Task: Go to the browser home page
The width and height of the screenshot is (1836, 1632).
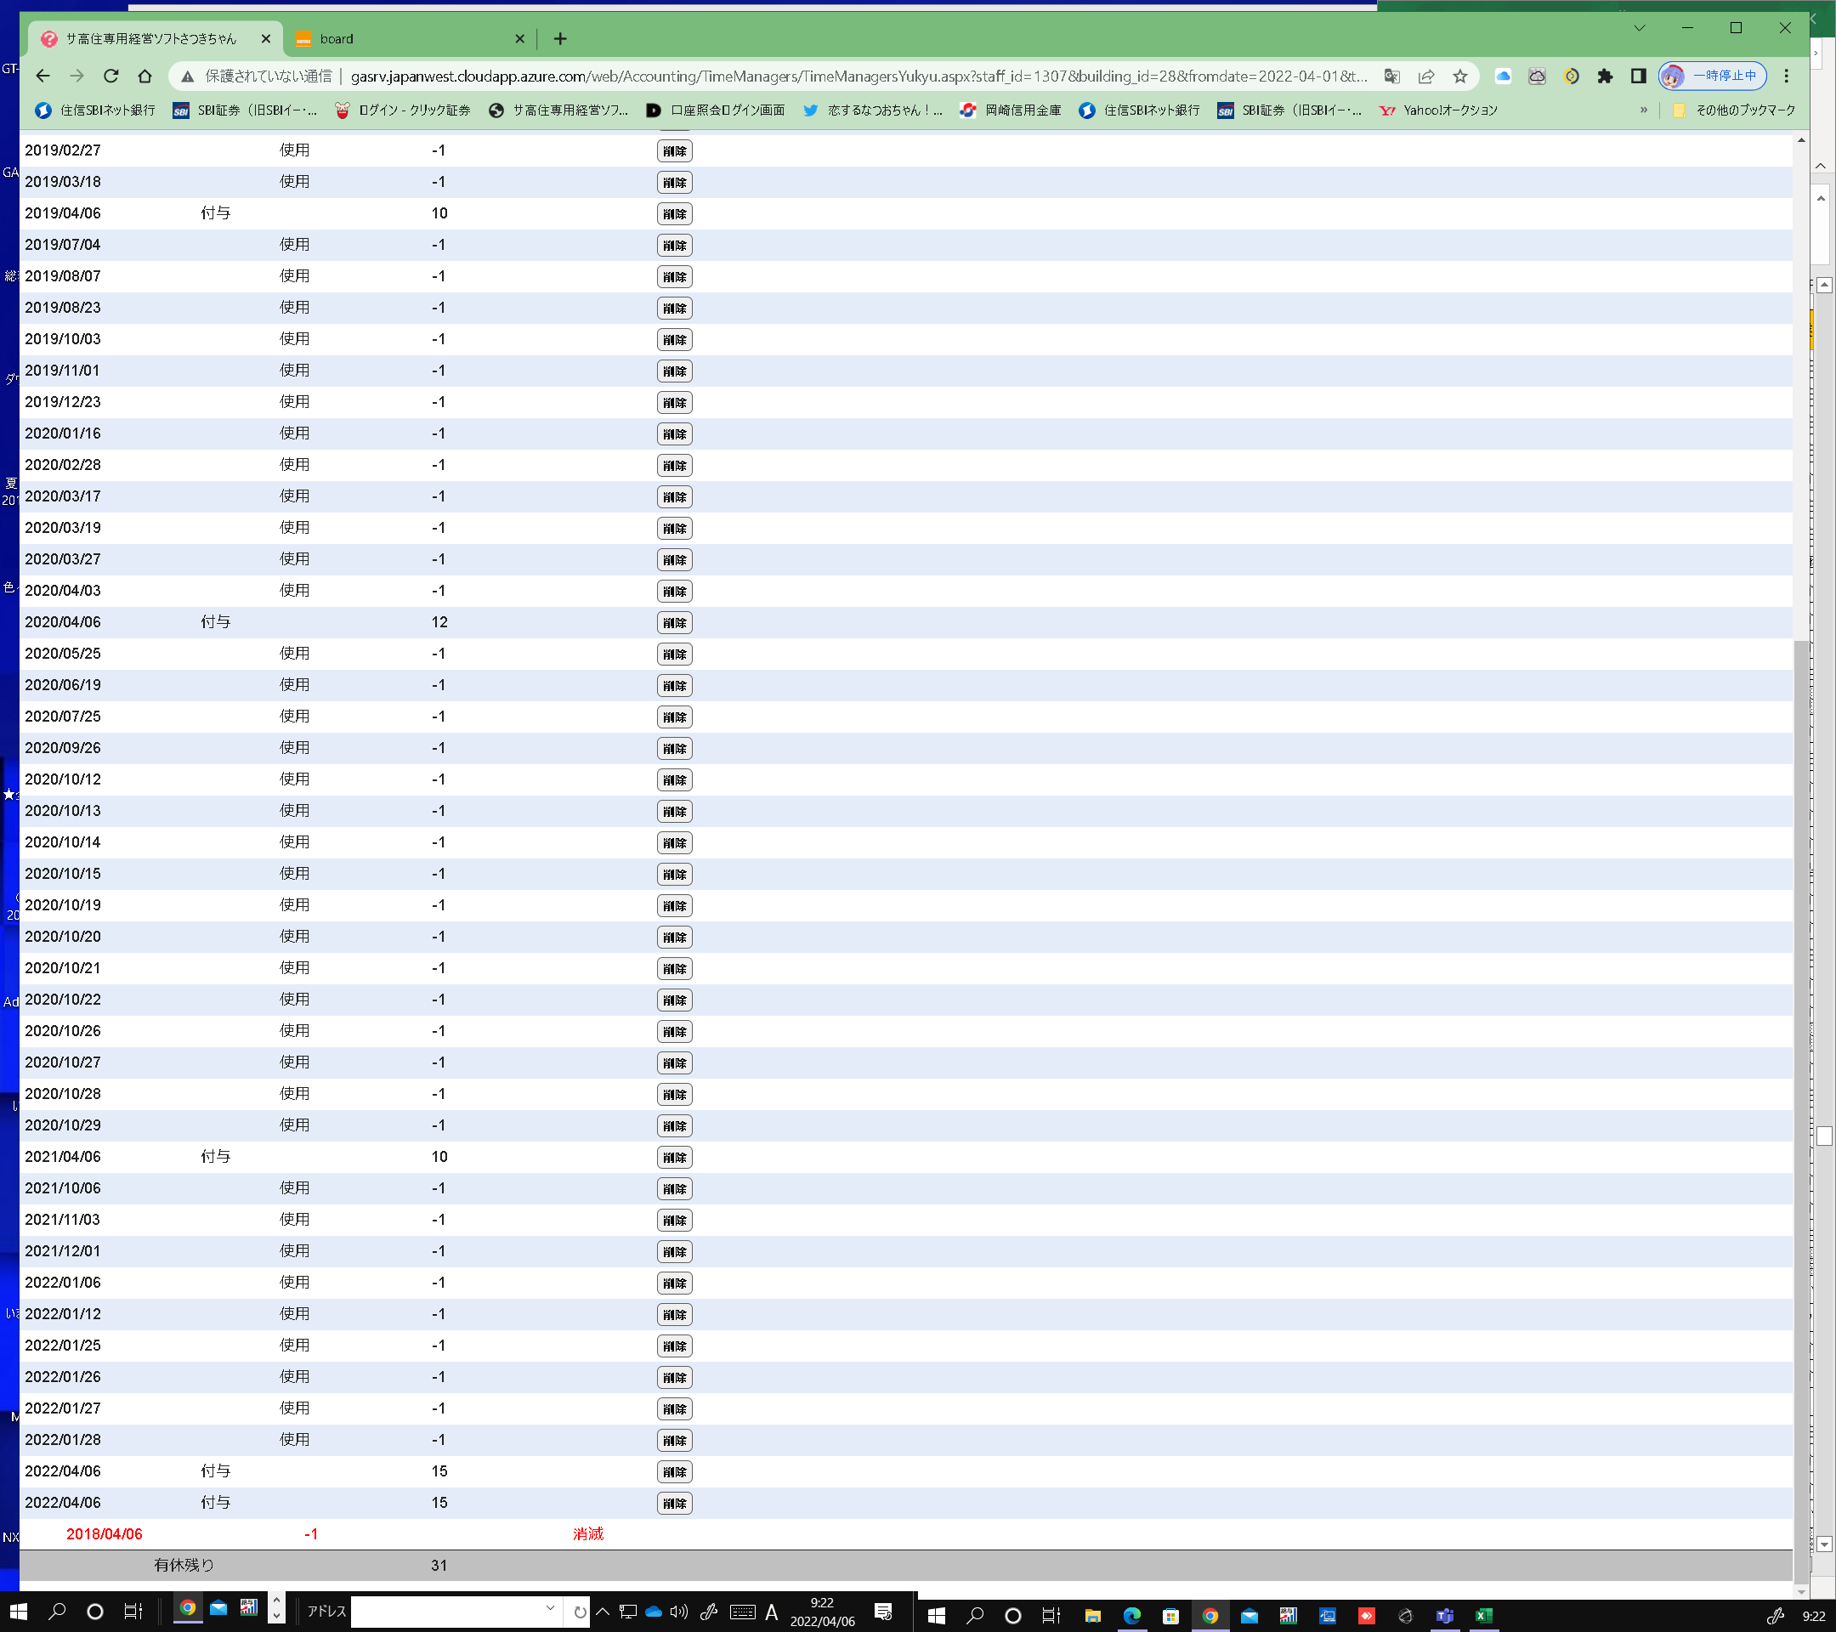Action: (x=144, y=76)
